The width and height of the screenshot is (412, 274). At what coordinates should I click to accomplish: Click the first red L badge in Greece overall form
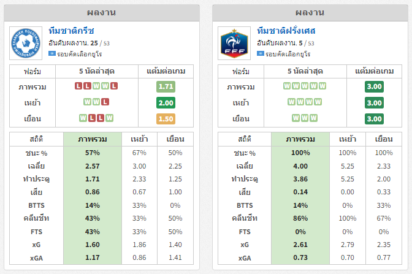(78, 86)
